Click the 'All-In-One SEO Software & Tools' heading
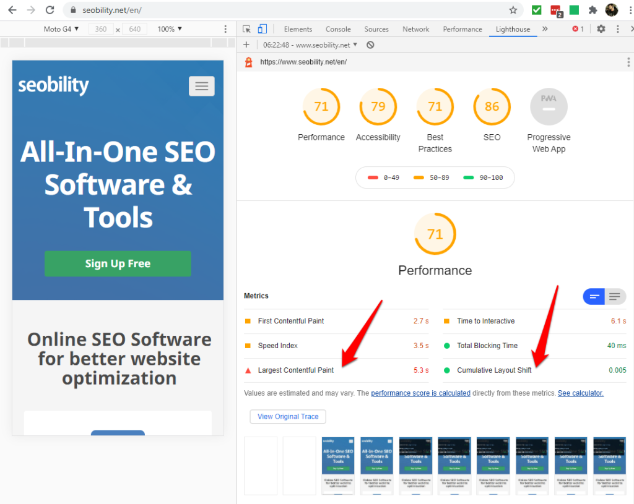The height and width of the screenshot is (504, 634). click(118, 184)
